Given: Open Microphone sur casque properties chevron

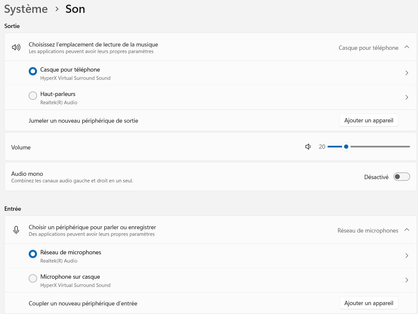Looking at the screenshot, I should click(x=407, y=280).
